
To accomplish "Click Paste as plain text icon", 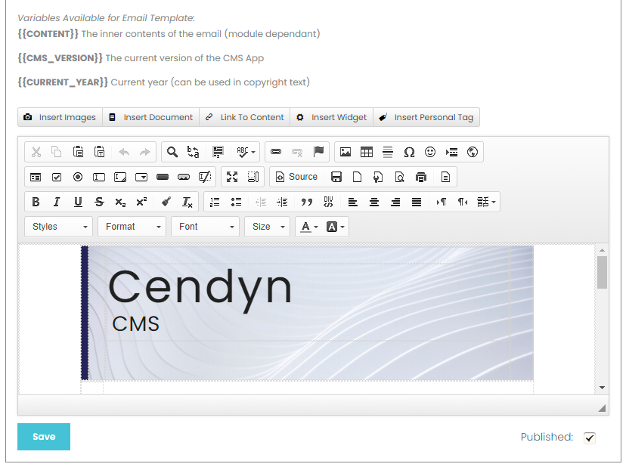I will pyautogui.click(x=100, y=152).
